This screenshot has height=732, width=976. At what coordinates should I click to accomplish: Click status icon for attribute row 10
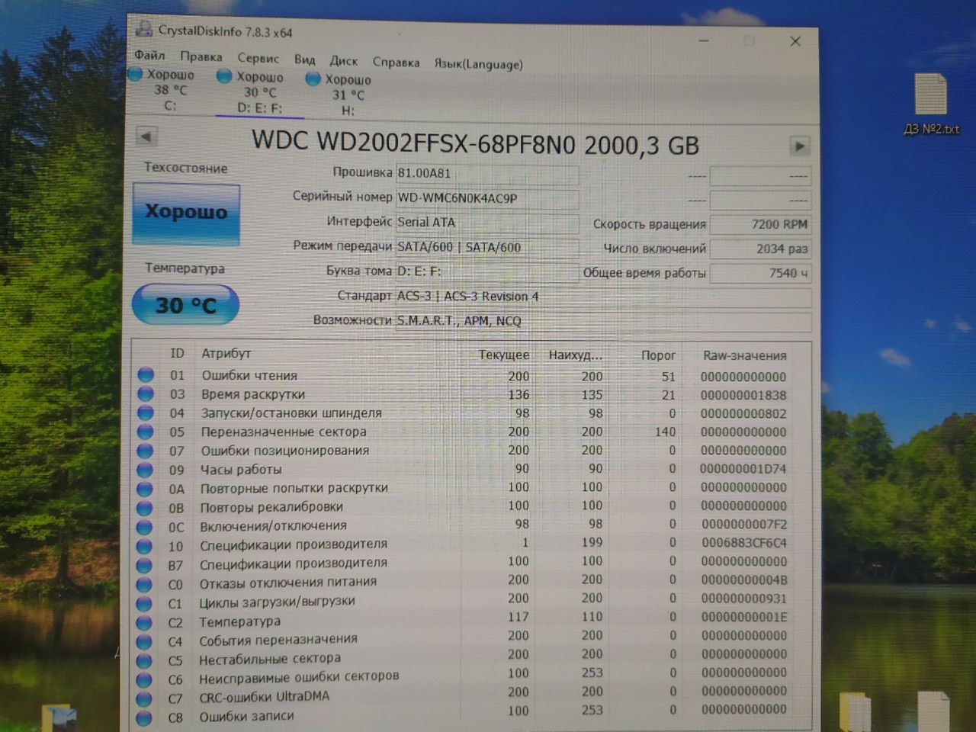click(x=144, y=546)
